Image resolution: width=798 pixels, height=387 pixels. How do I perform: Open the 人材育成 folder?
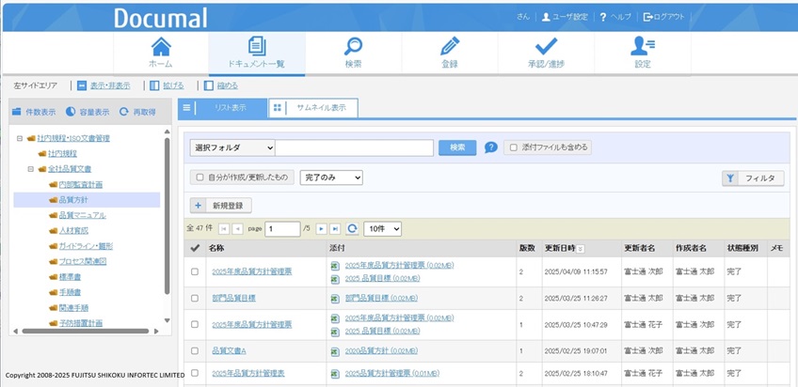(73, 230)
